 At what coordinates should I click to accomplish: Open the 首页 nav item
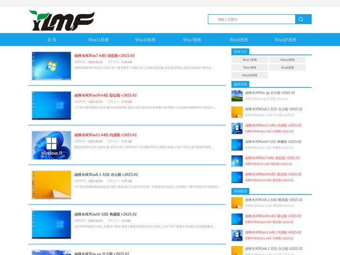pyautogui.click(x=51, y=40)
